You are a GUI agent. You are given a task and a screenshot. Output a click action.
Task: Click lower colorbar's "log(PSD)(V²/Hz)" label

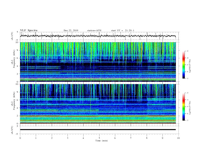(190, 108)
